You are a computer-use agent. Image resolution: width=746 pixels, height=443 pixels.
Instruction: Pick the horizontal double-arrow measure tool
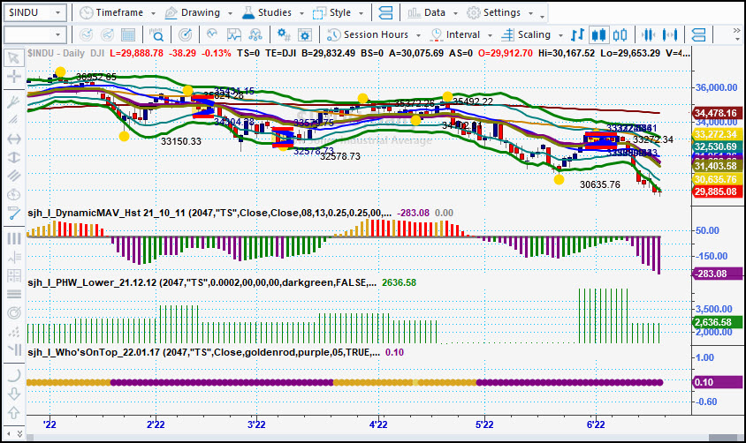pyautogui.click(x=14, y=139)
